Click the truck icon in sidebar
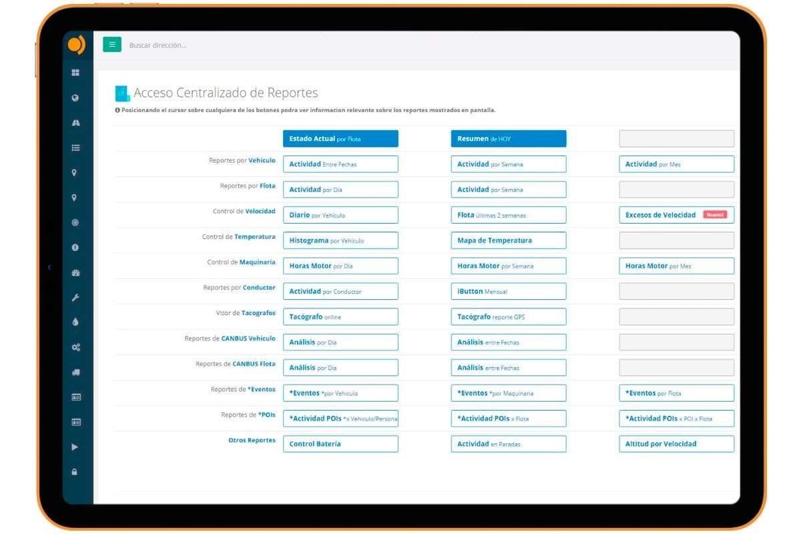Viewport: 801px width, 534px height. (x=75, y=372)
